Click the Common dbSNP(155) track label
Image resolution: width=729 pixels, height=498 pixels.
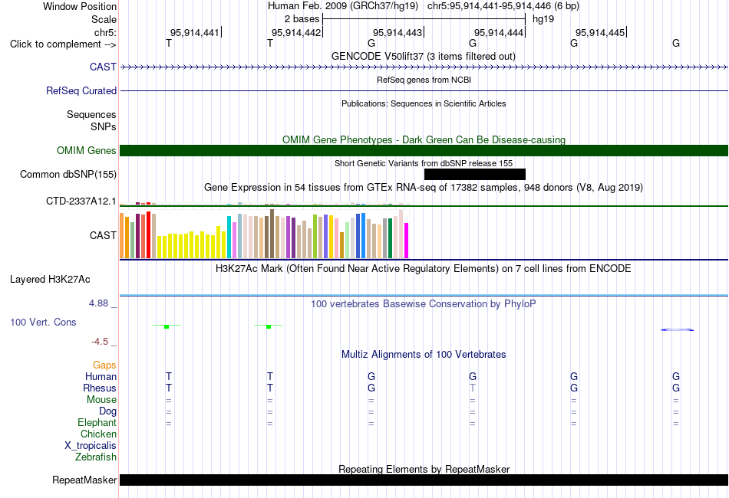tap(68, 174)
